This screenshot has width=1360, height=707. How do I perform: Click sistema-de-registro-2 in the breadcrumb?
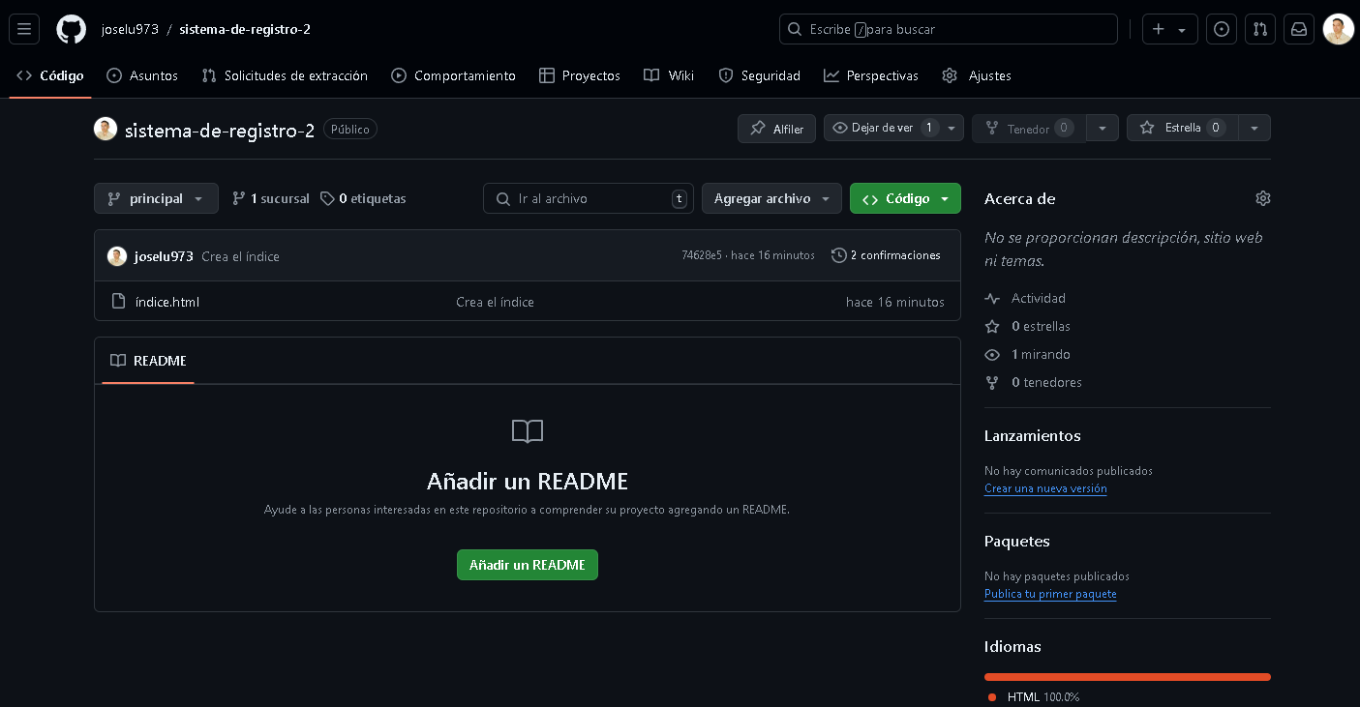245,29
